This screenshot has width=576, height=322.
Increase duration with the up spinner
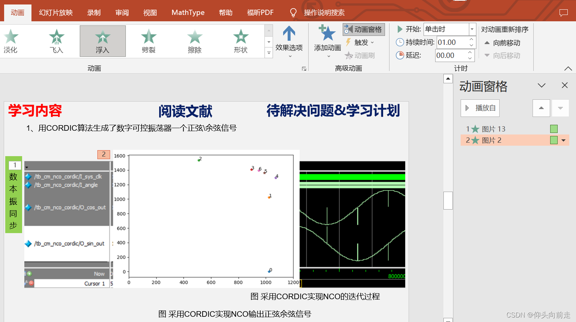472,39
